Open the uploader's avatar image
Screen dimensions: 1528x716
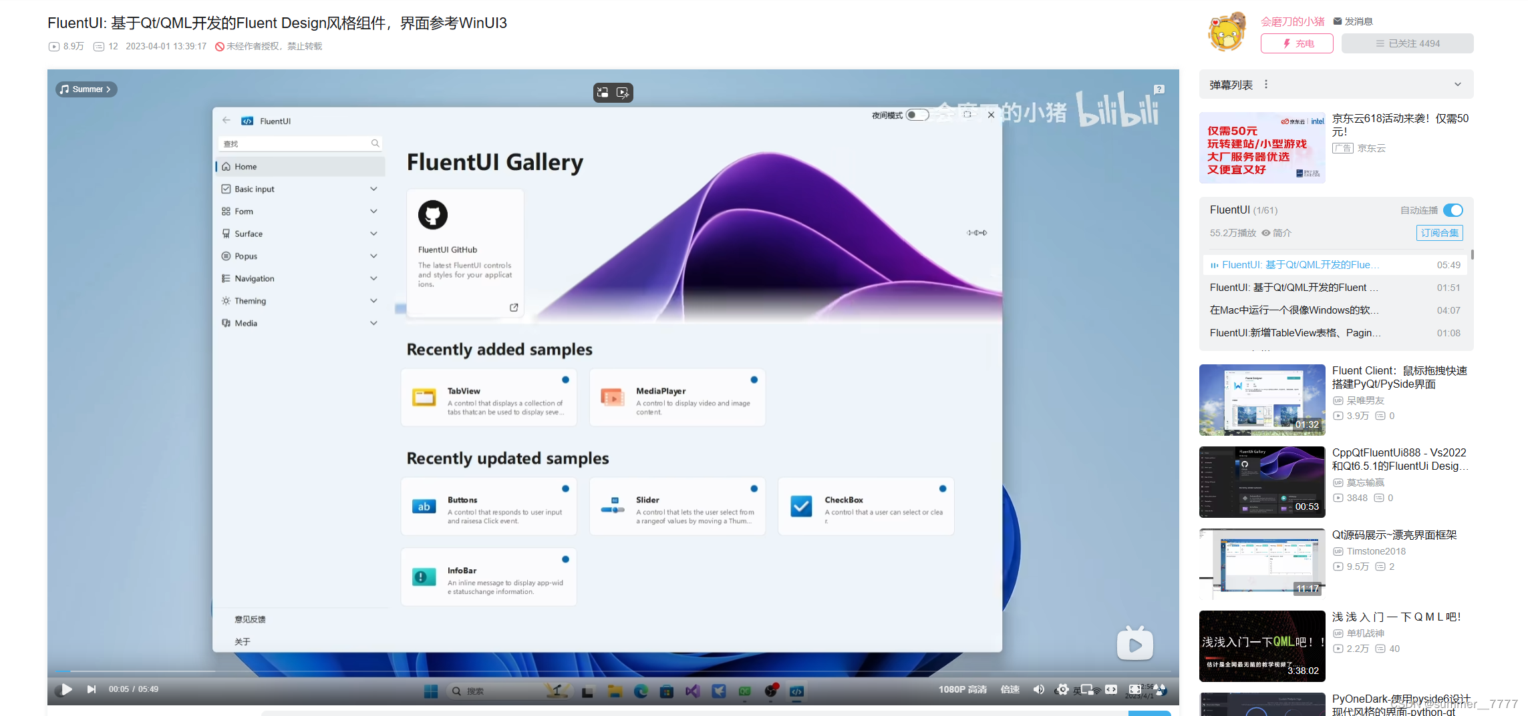pyautogui.click(x=1228, y=32)
